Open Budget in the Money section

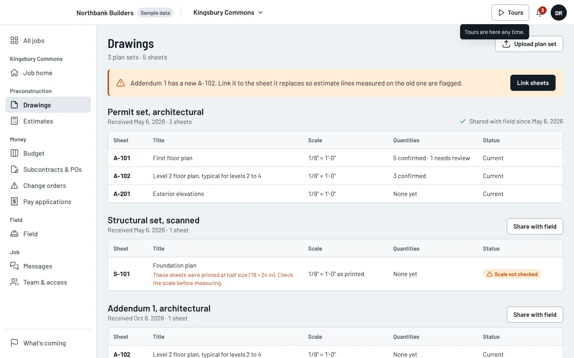48,153
